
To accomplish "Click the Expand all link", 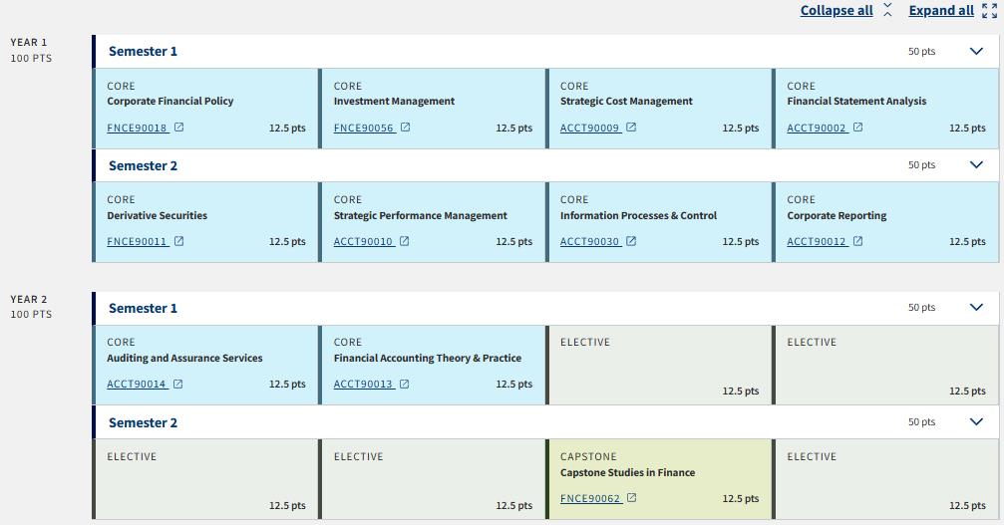I will click(x=941, y=10).
